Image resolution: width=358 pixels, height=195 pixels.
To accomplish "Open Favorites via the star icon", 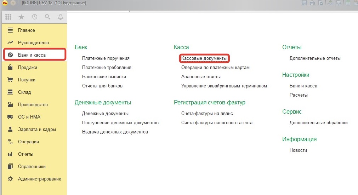I will pyautogui.click(x=22, y=17).
